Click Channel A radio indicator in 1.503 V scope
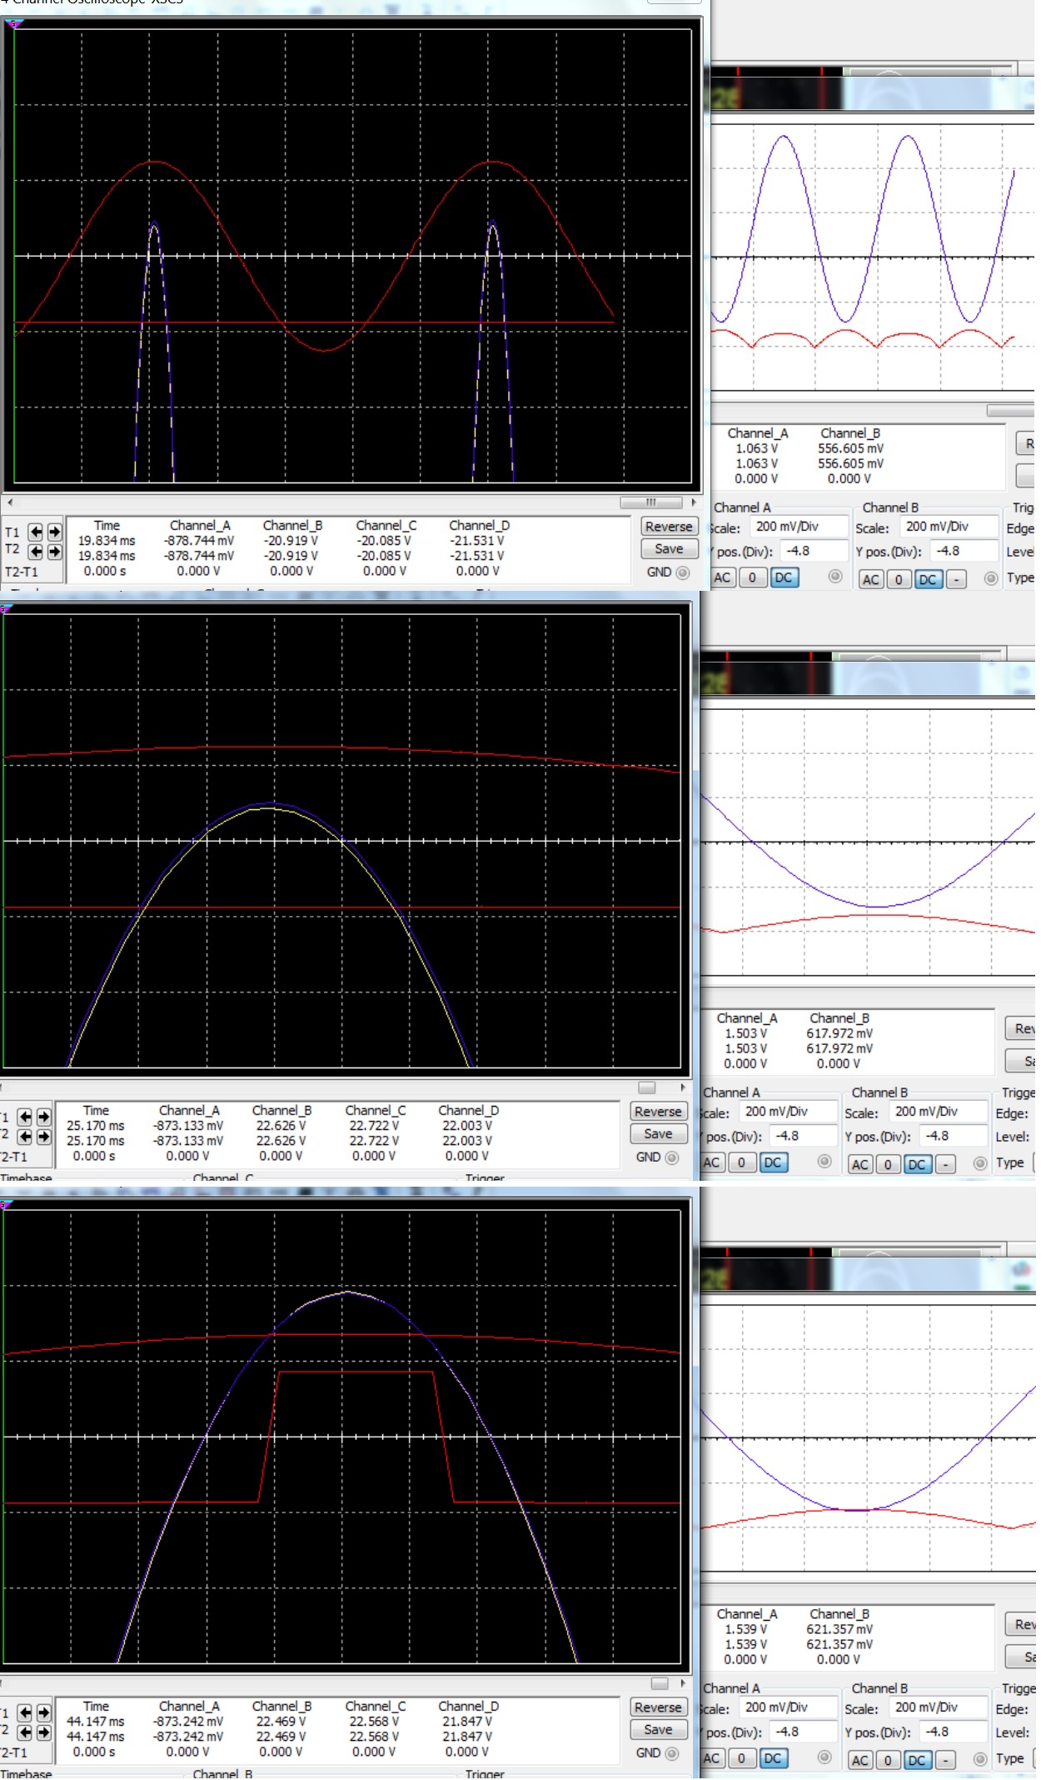 [x=824, y=1162]
